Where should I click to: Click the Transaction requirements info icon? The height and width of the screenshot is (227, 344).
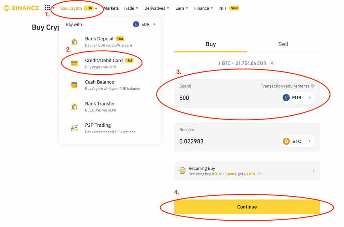pyautogui.click(x=313, y=86)
